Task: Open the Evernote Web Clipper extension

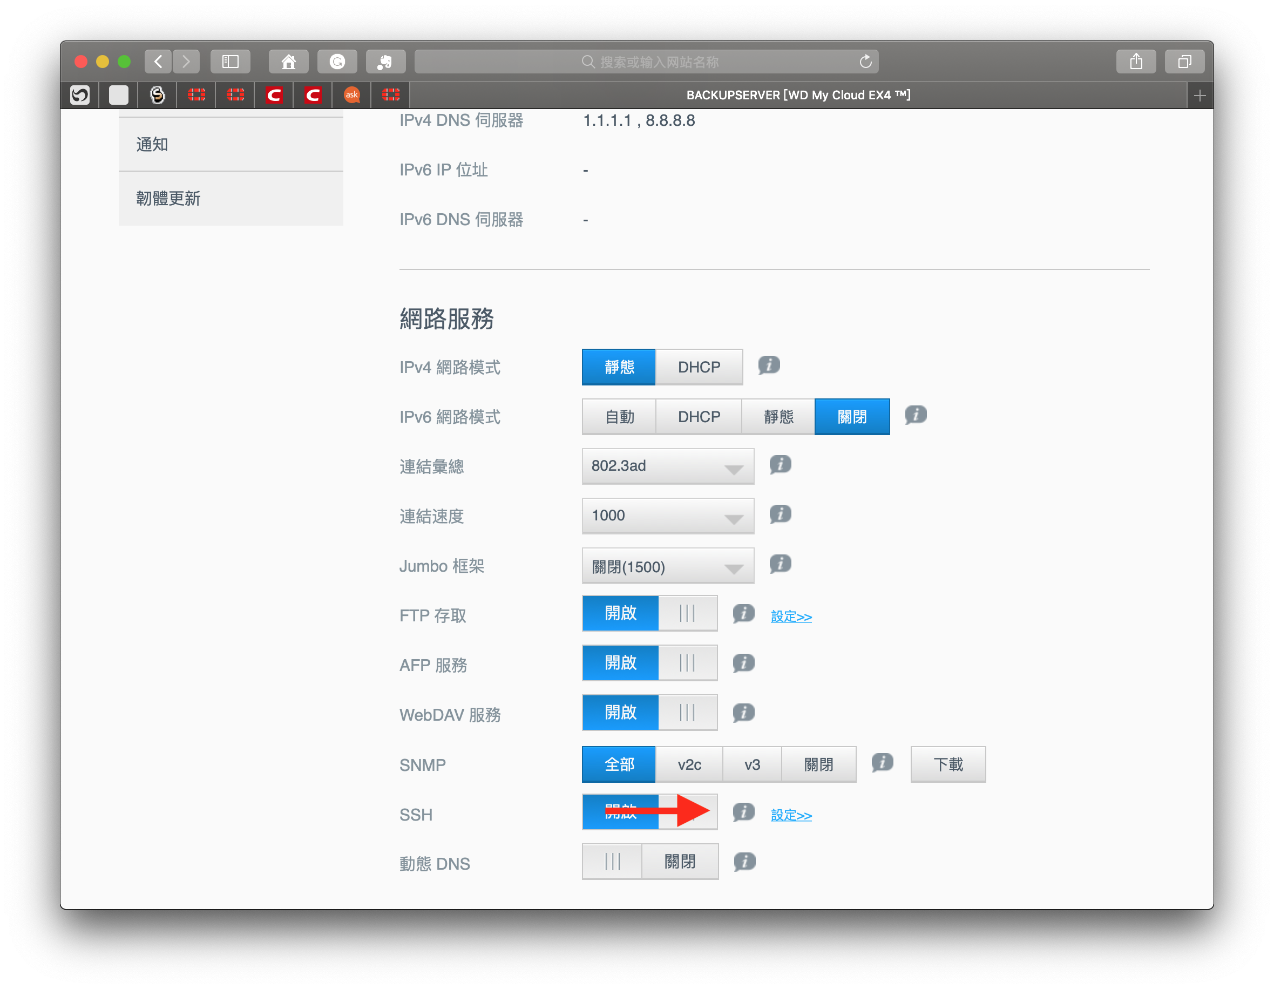Action: pos(385,61)
